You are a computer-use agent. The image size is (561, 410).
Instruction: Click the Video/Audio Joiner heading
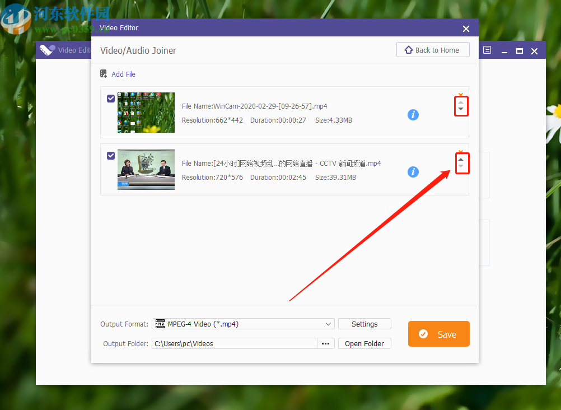coord(138,50)
